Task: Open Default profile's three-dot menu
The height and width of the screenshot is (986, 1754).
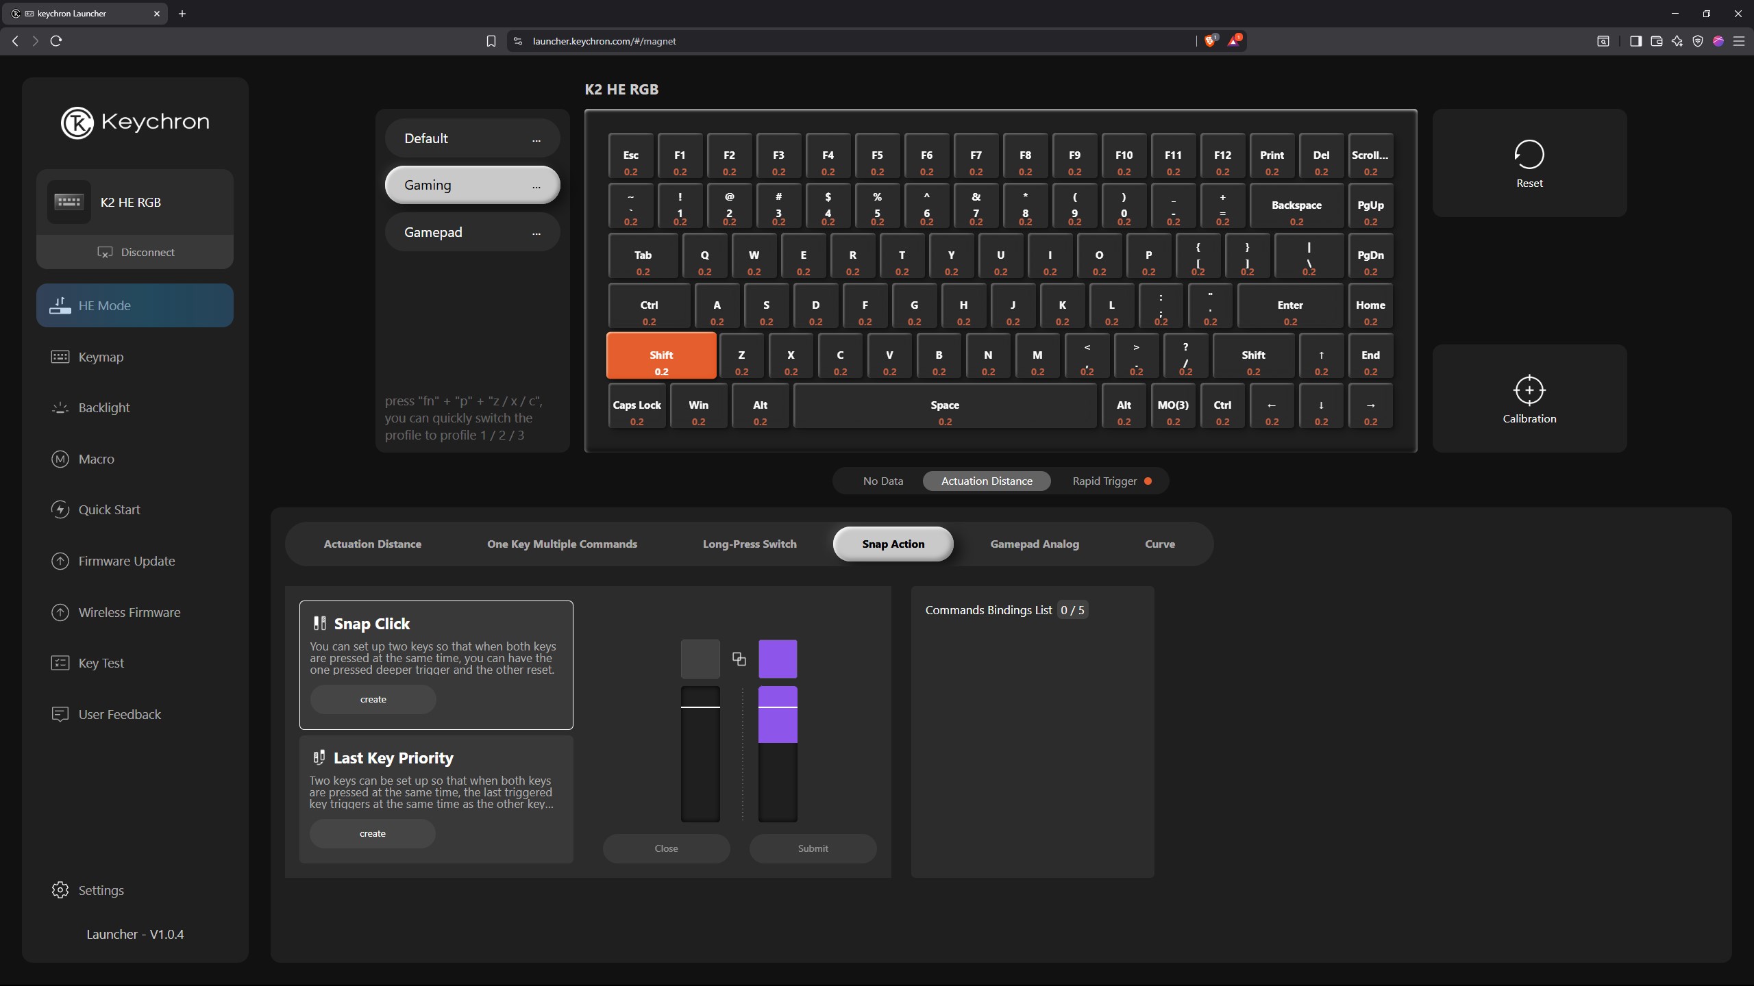Action: (x=536, y=139)
